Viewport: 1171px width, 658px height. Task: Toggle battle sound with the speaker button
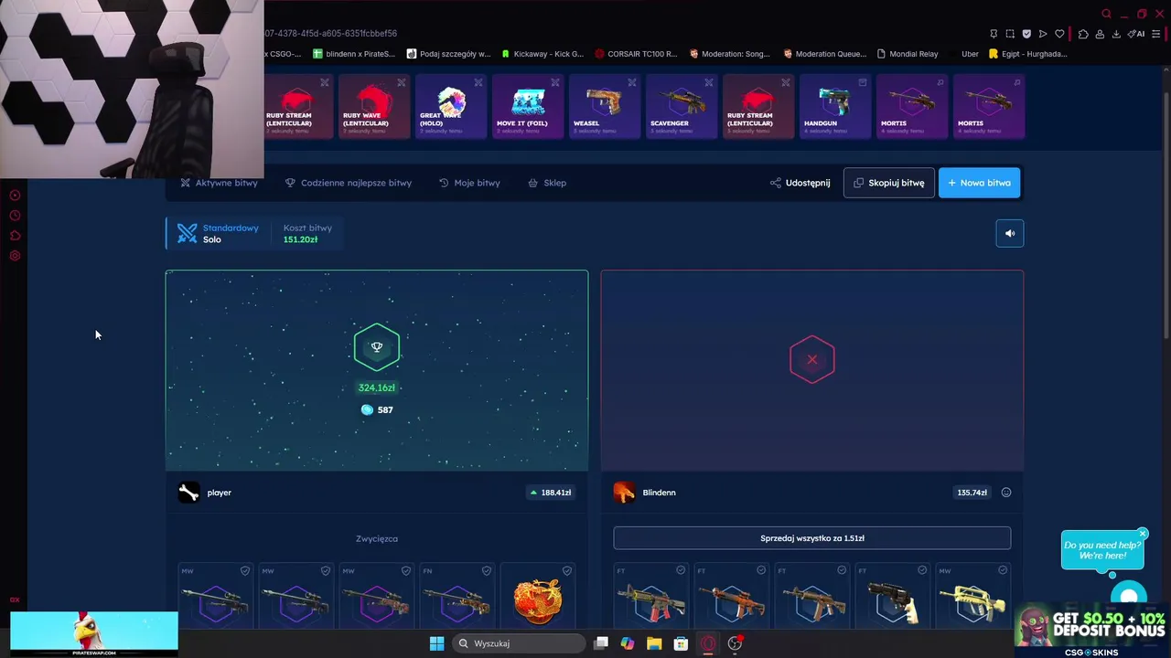coord(1010,233)
